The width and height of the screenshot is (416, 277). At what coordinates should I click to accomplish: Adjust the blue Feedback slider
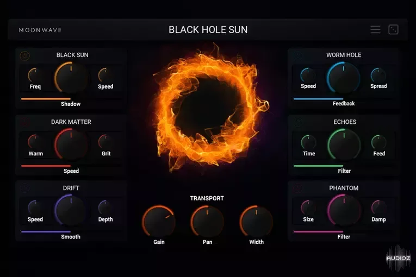344,99
